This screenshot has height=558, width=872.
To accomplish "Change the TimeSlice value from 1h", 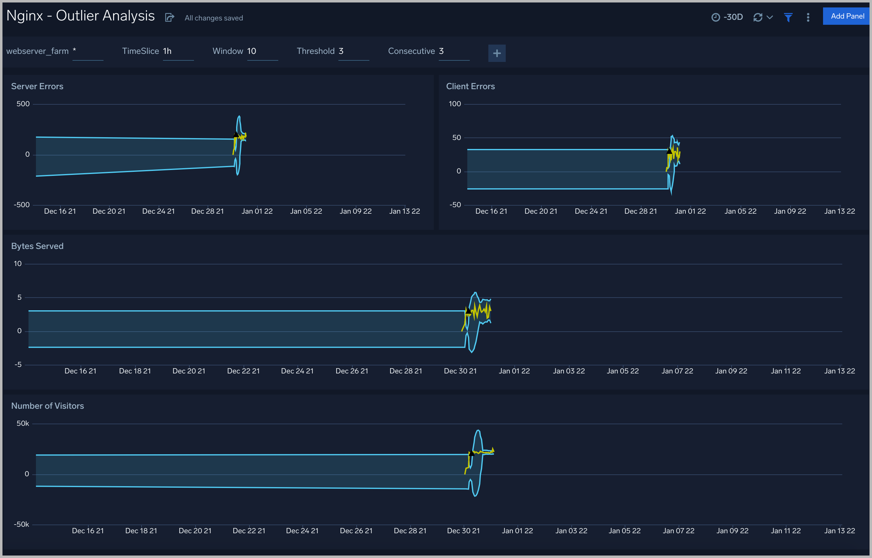I will [x=178, y=51].
